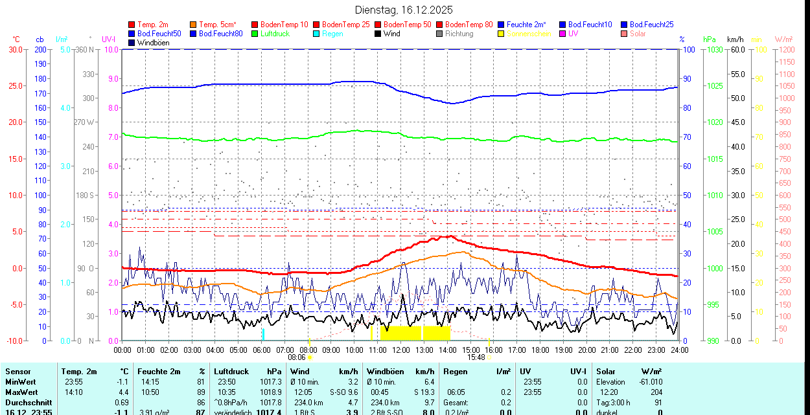Click the 12:00 mark on the time axis

click(x=401, y=350)
